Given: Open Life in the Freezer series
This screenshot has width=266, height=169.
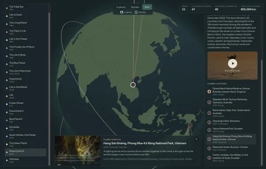Looking at the screenshot, I should [25, 40].
